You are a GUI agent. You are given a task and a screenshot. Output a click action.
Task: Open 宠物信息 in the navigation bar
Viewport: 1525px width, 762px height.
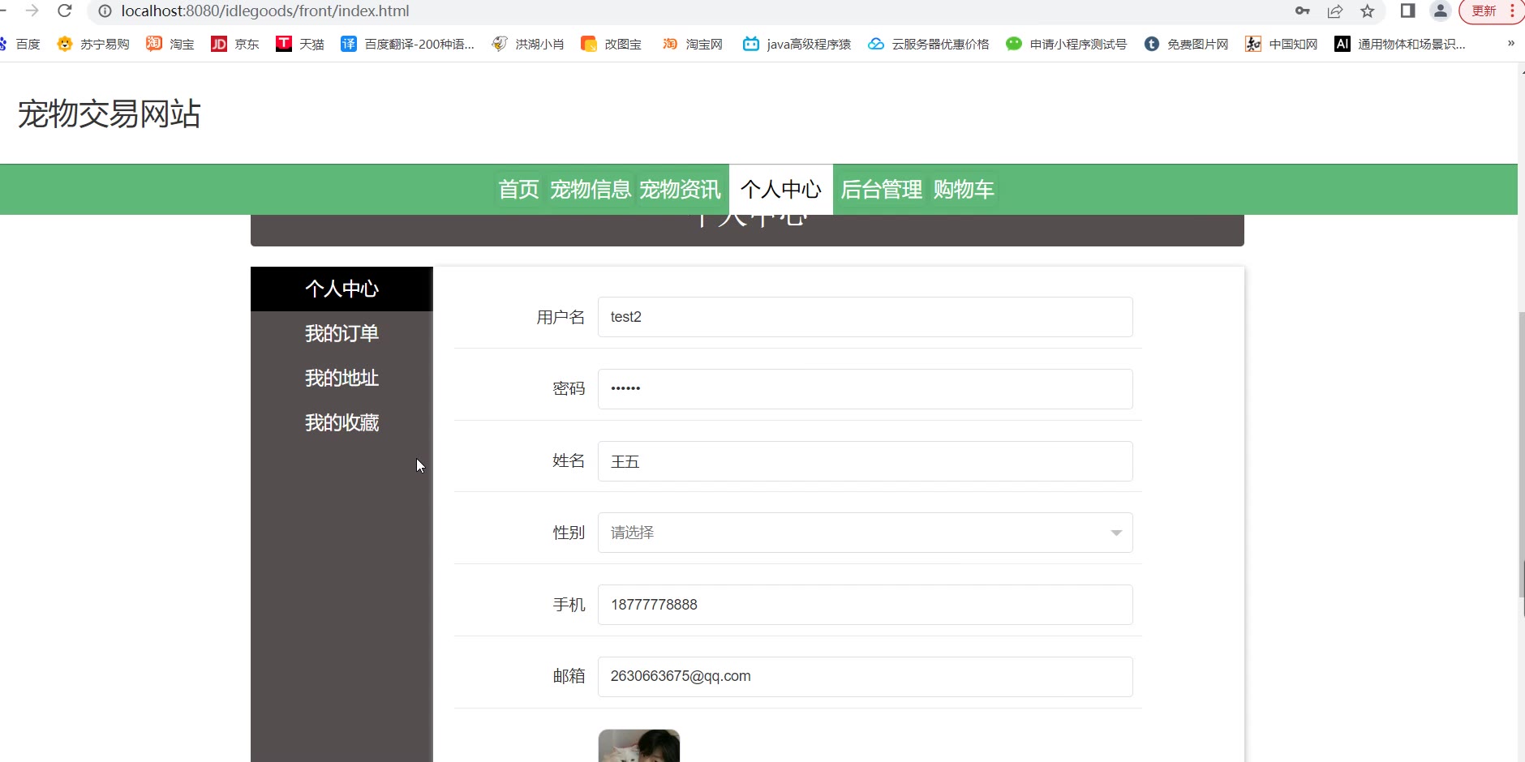[591, 190]
